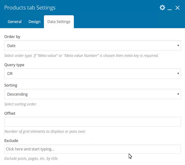The image size is (185, 165).
Task: Click the Order by field label
Action: pyautogui.click(x=12, y=37)
